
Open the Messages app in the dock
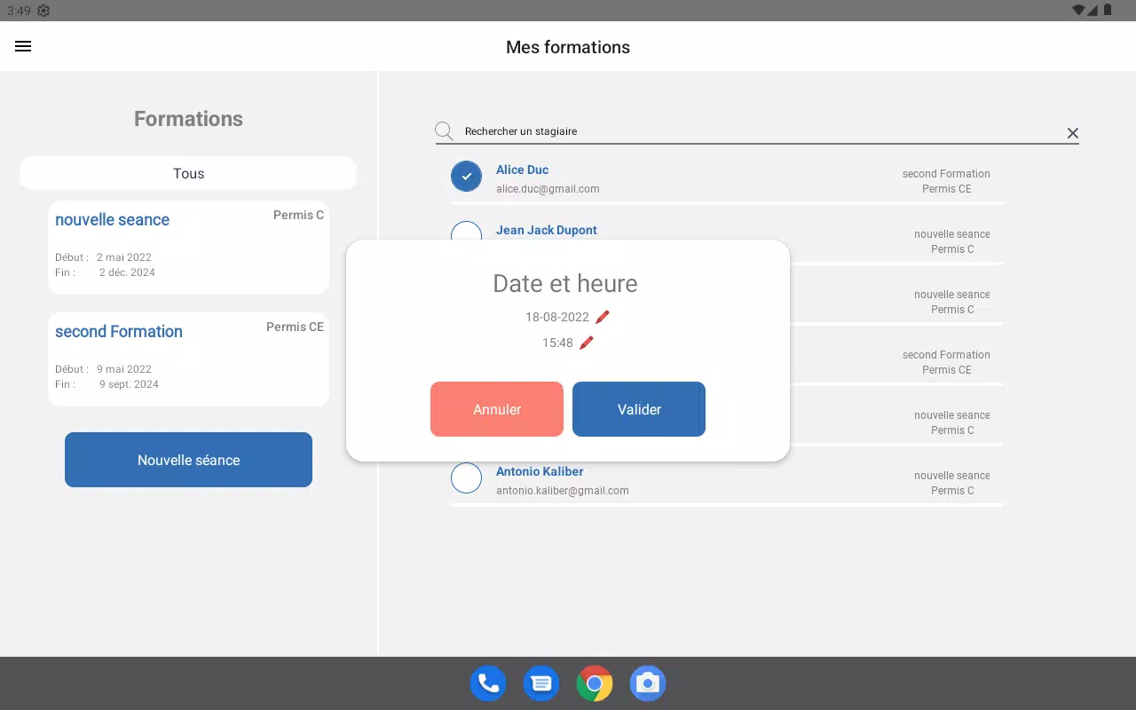coord(541,683)
